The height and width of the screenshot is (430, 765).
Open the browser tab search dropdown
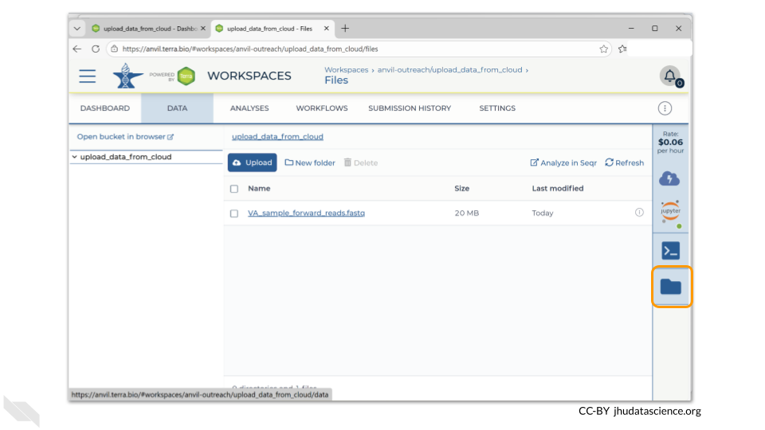(77, 29)
